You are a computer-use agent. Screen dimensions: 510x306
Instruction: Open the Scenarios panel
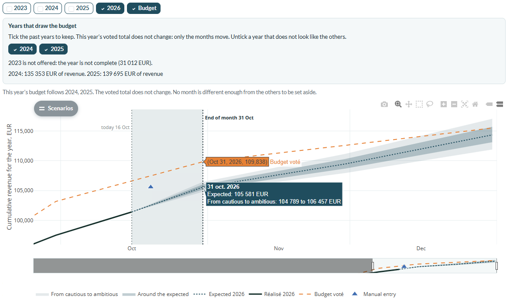[x=56, y=108]
